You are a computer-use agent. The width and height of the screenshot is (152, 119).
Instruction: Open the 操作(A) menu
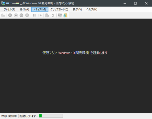pos(24,10)
